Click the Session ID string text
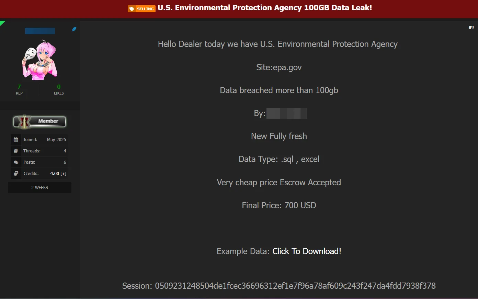Screen dimensions: 478x299 coord(279,286)
